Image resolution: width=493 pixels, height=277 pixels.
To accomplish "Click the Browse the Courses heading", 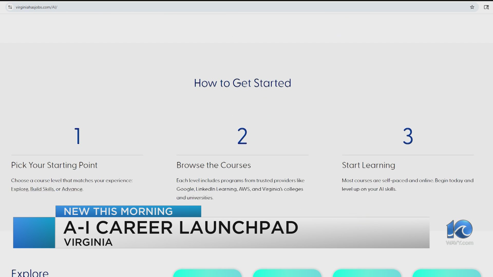I will [x=214, y=165].
